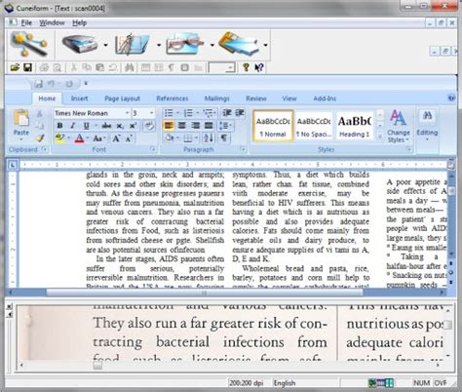
Task: Switch to the References tab
Action: click(173, 98)
